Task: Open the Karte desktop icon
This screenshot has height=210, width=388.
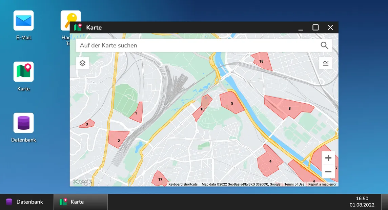Action: (x=23, y=72)
